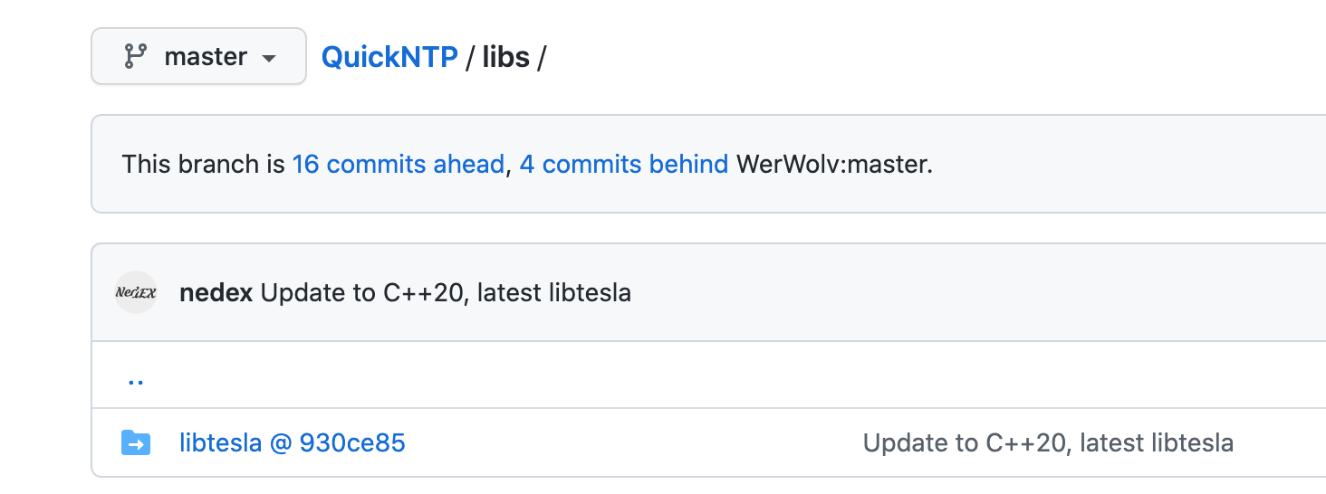Click the trailing slash after libs
The height and width of the screenshot is (494, 1326).
tap(542, 57)
